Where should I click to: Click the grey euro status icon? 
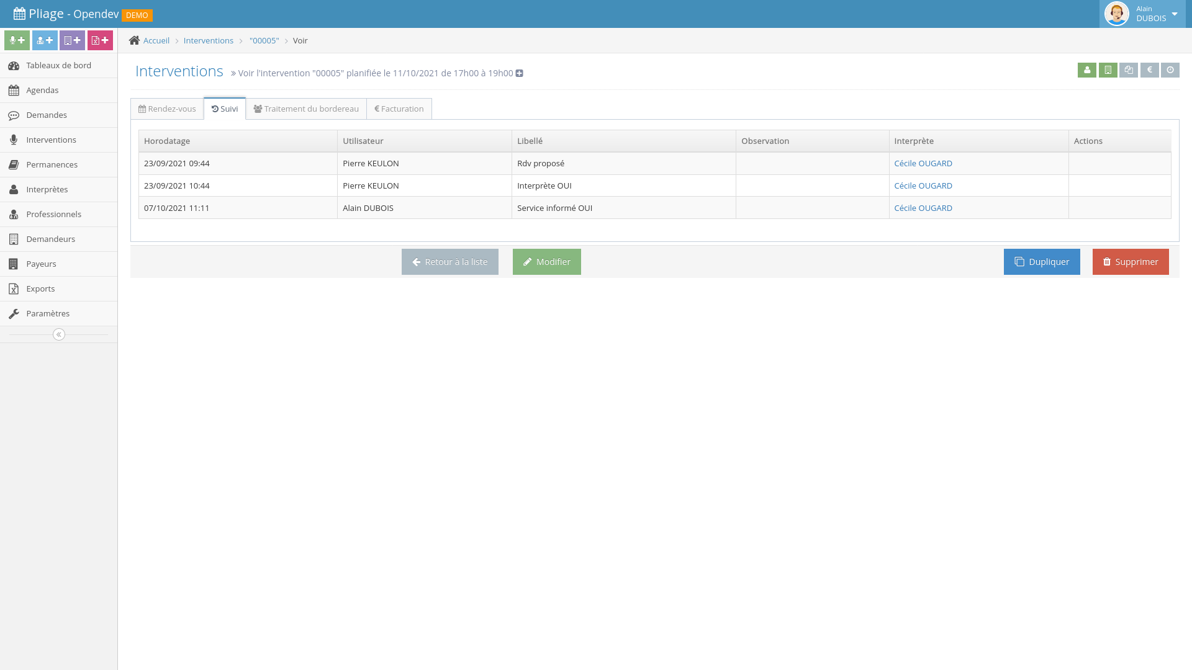coord(1149,70)
